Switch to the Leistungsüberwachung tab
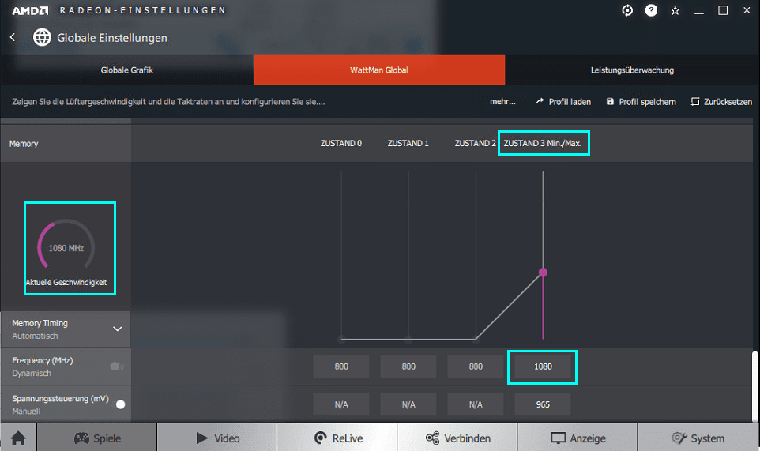 pos(632,70)
